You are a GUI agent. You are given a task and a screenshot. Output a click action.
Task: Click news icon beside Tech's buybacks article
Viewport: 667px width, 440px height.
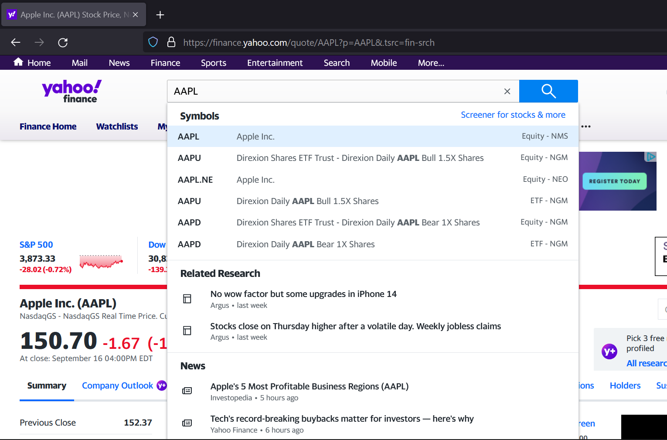187,423
